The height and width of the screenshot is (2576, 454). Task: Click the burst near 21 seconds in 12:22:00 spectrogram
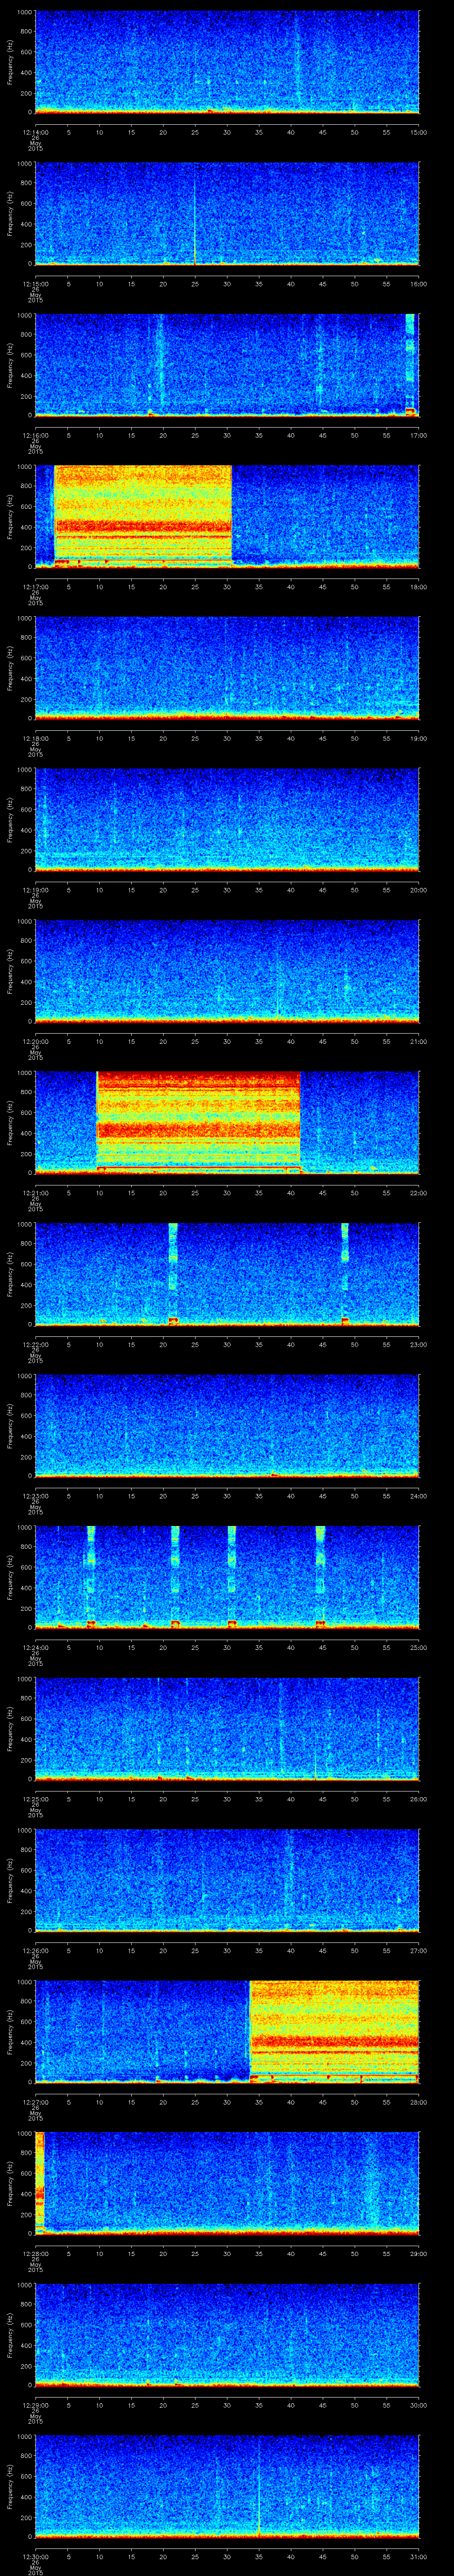click(x=172, y=1274)
